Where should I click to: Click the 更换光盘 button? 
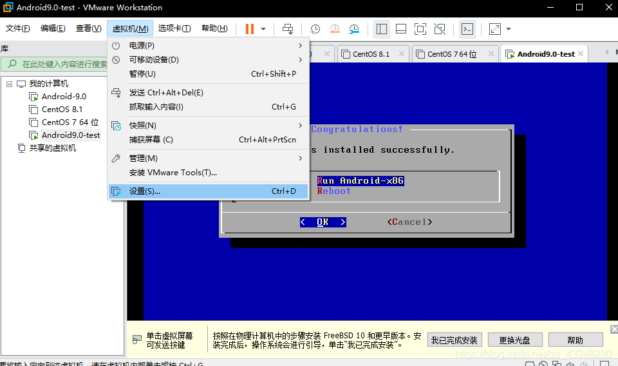tap(515, 340)
